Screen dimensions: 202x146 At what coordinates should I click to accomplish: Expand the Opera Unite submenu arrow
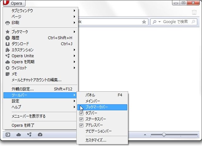pos(74,56)
